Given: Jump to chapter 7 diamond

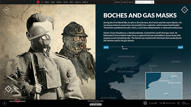Looking at the screenshot, I should pos(24,92).
